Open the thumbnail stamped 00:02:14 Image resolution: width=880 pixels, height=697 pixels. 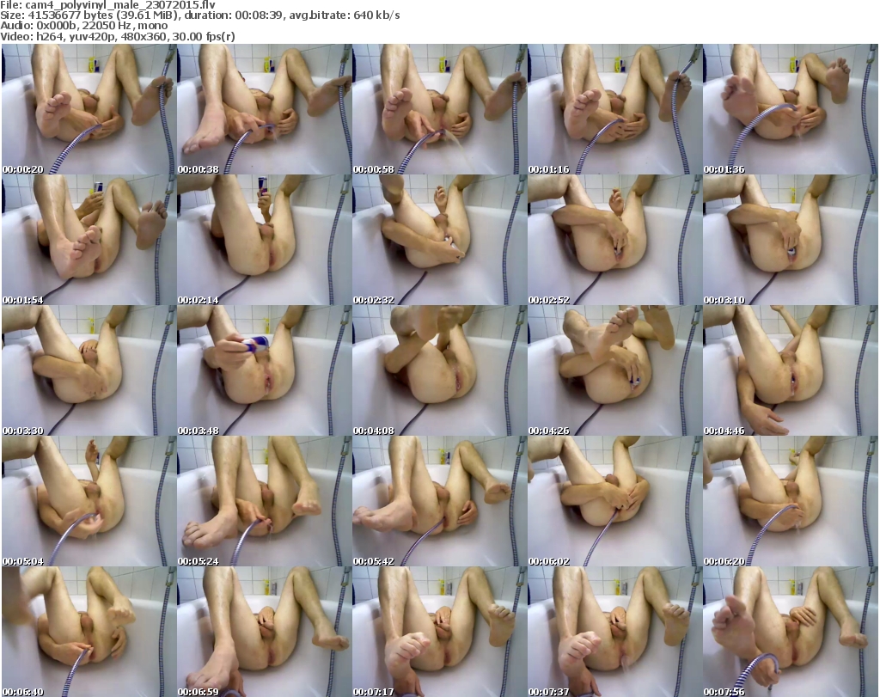coord(265,240)
